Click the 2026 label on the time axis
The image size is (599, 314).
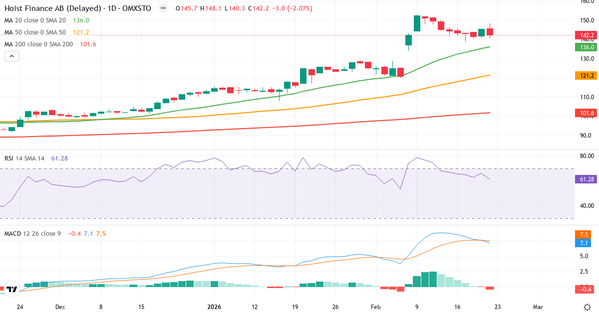pyautogui.click(x=214, y=308)
